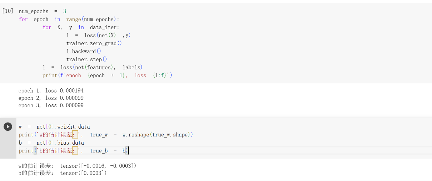Viewport: 432px width, 181px height.
Task: Run the cell computing w and b errors
Action: pyautogui.click(x=8, y=126)
